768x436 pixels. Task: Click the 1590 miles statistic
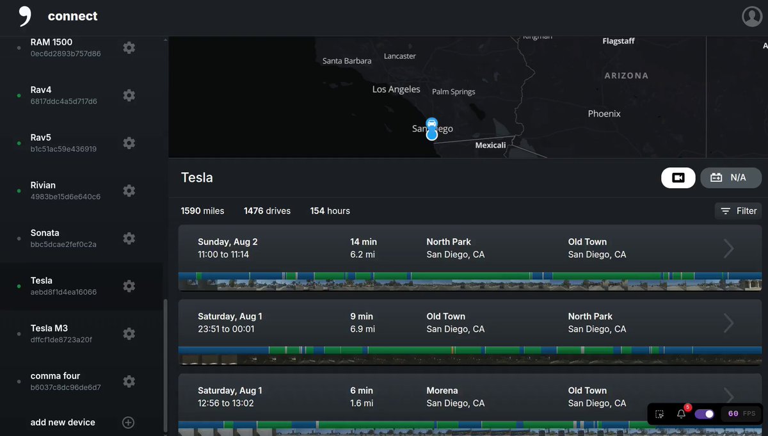point(202,211)
